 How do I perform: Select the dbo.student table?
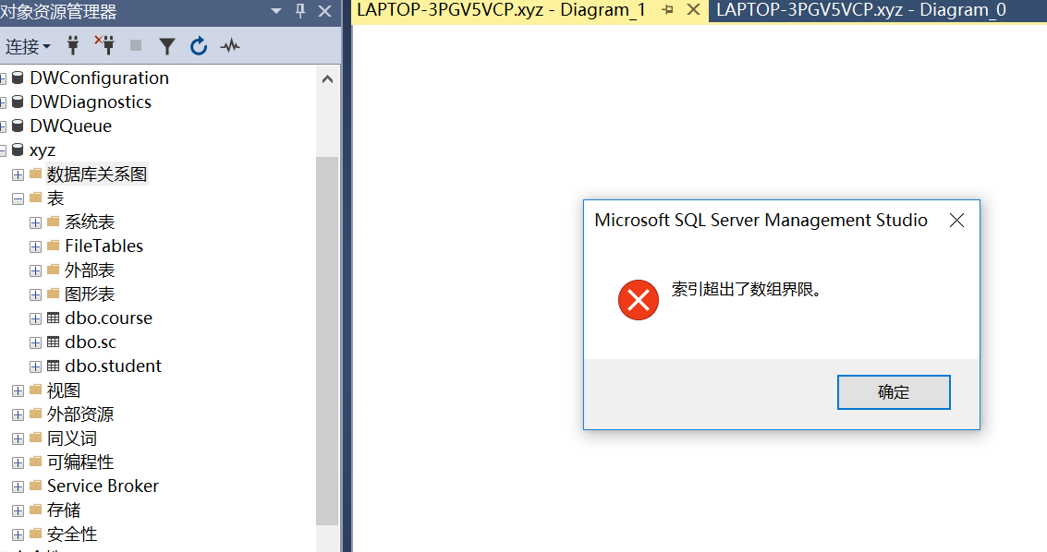pos(114,366)
